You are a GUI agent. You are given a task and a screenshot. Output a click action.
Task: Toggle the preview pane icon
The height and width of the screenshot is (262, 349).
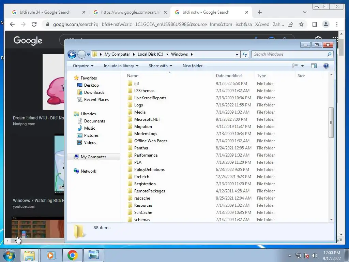click(x=314, y=66)
